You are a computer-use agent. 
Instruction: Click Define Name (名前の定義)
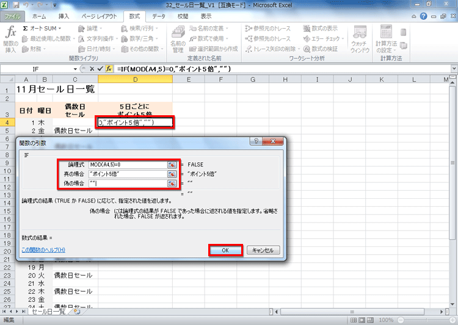coord(209,28)
